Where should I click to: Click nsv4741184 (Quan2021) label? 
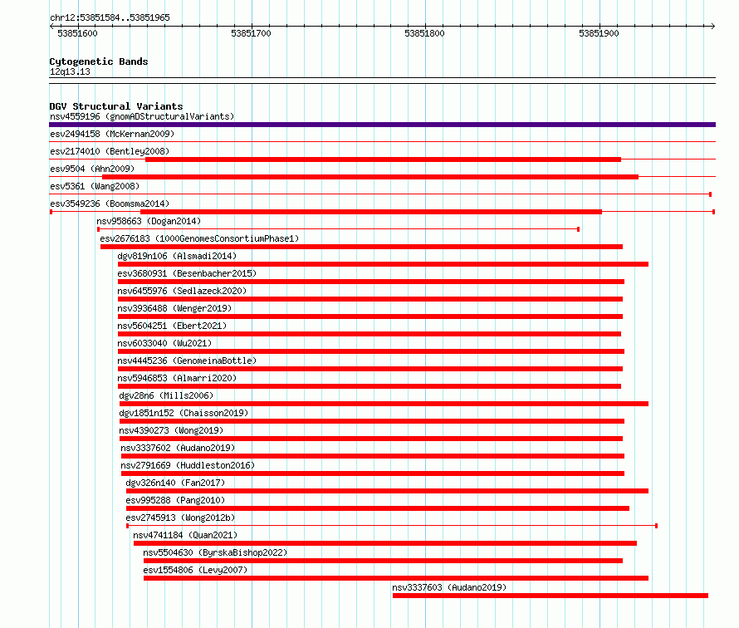[x=185, y=535]
